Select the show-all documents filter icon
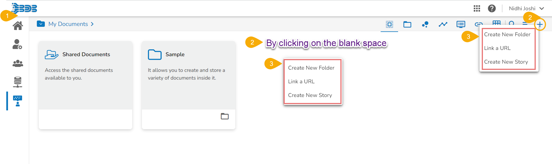 [390, 25]
